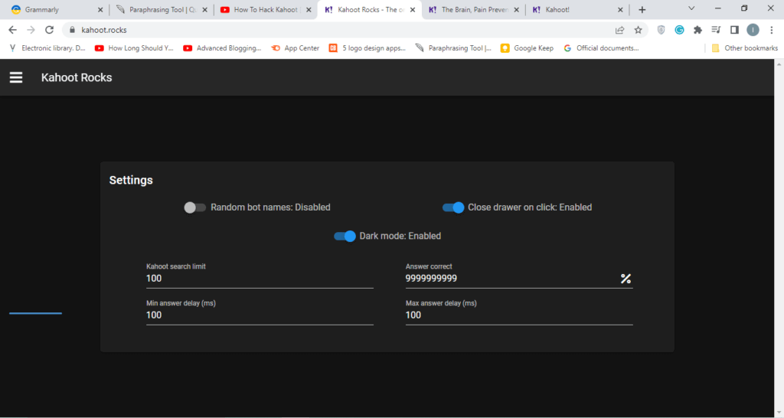Screen dimensions: 784x418
Task: Close the Paraphrasing Tool tab
Action: pos(204,9)
